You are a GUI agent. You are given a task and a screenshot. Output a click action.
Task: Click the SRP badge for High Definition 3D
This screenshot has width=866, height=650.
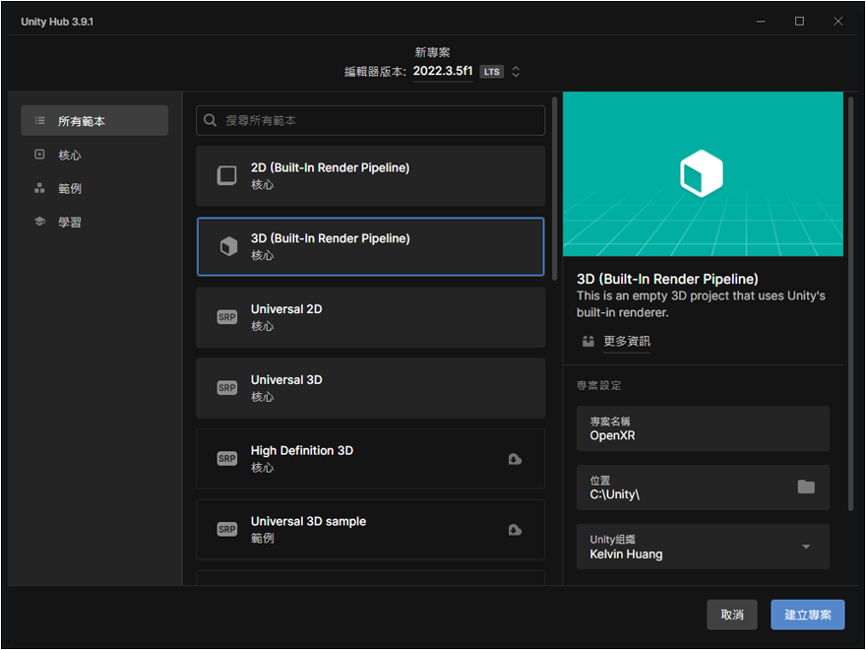coord(227,459)
